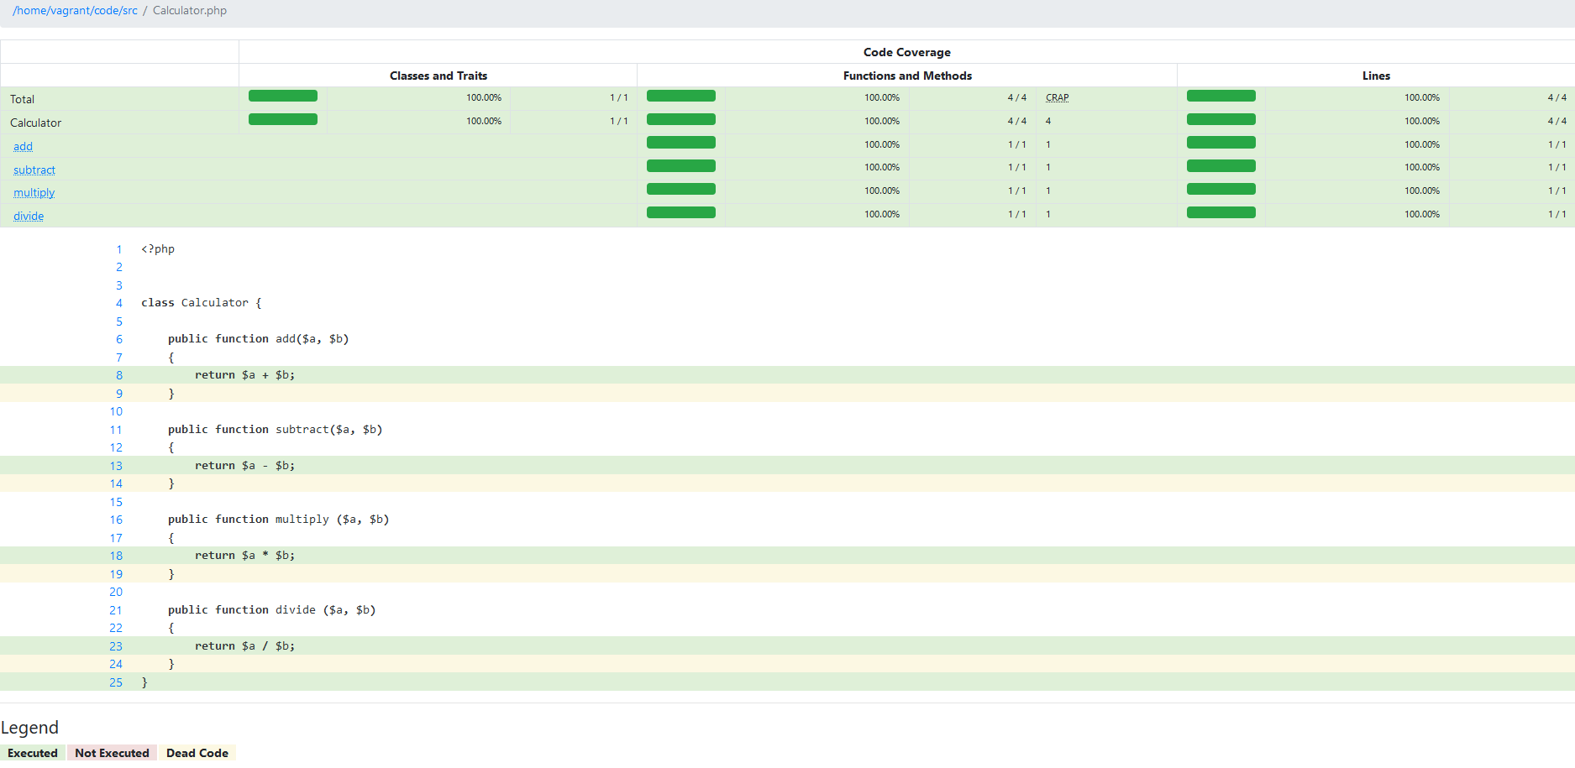The height and width of the screenshot is (768, 1575).
Task: Click the subtract row Lines coverage bar
Action: click(1221, 166)
